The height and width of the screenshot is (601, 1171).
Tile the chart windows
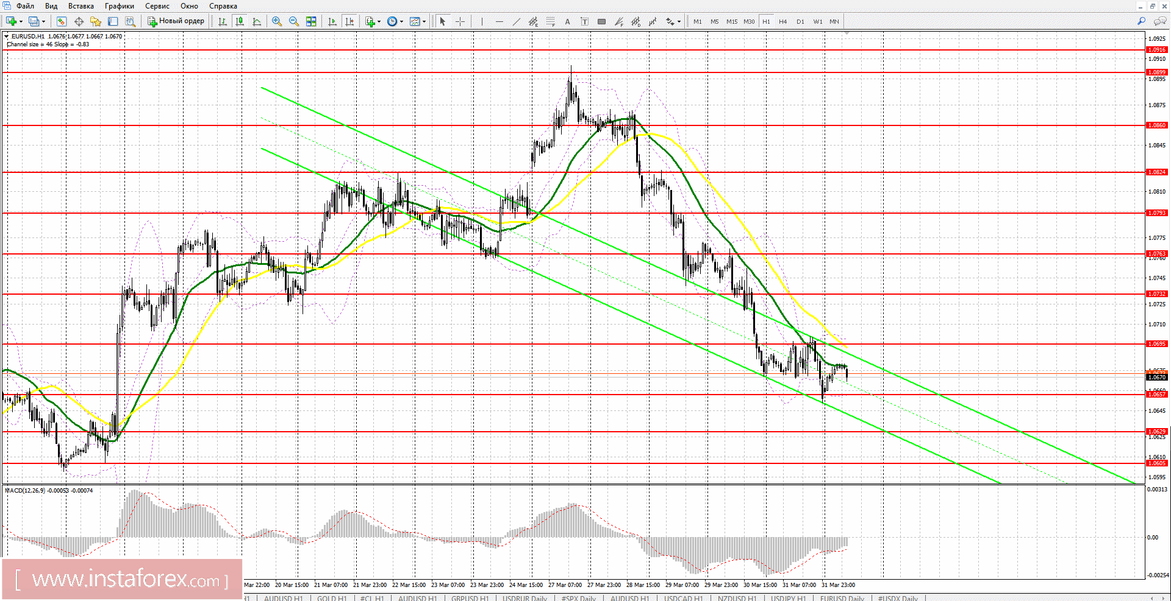[x=311, y=21]
